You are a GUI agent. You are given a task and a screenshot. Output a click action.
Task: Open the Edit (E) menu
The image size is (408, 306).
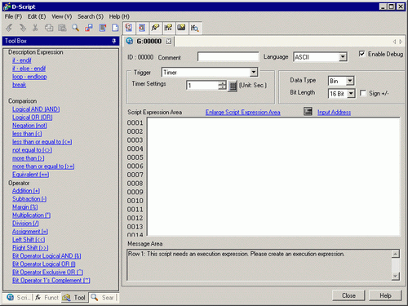click(37, 16)
